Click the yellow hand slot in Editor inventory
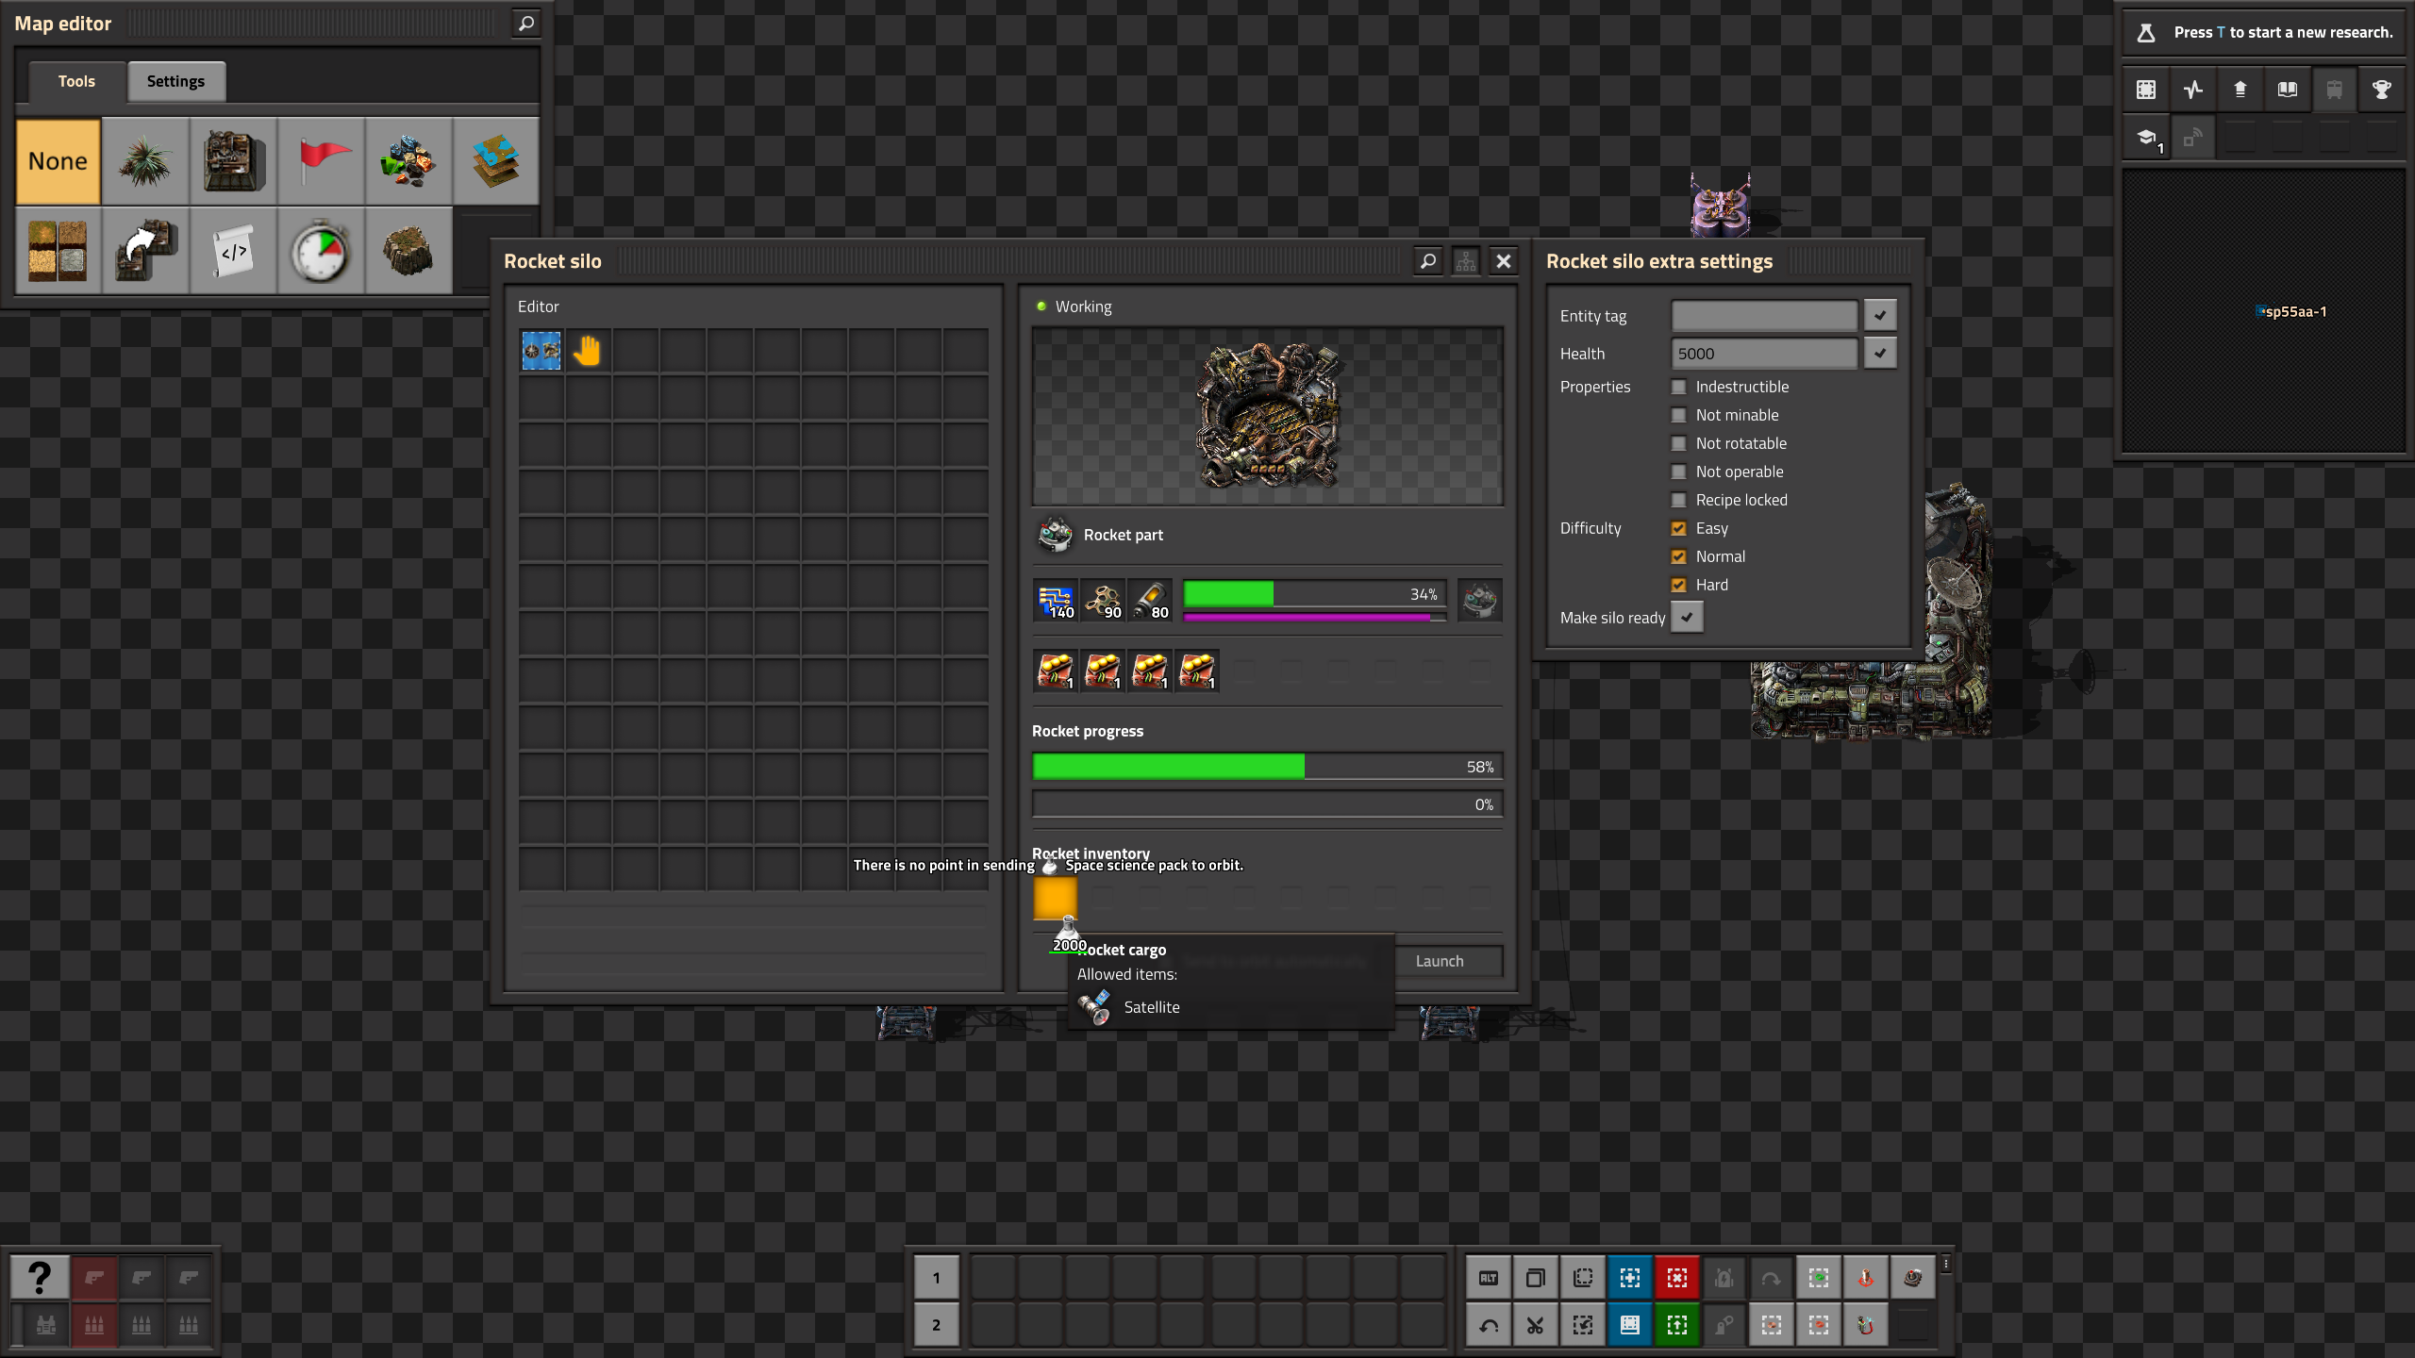Viewport: 2415px width, 1358px height. 588,351
